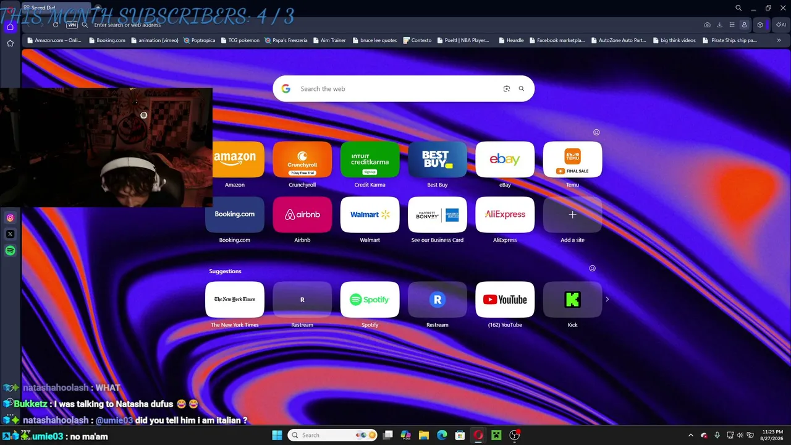Expand the bookmarks bar overflow chevron
This screenshot has width=791, height=445.
pos(779,40)
